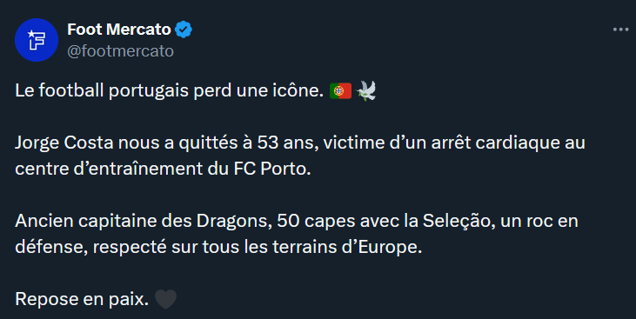This screenshot has height=319, width=636.
Task: Click the Portugal flag emoji
Action: click(340, 90)
